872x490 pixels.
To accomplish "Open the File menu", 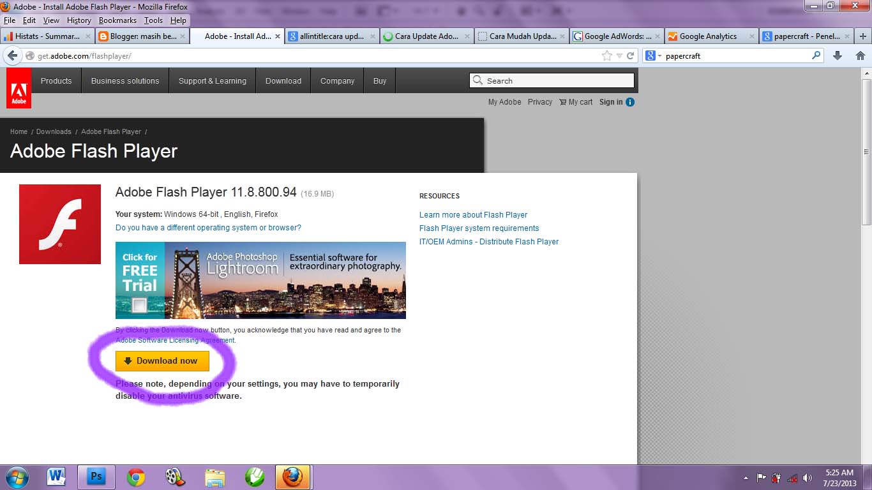I will pos(9,20).
